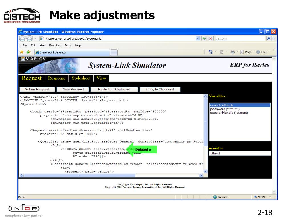Open a new blank browser tab

click(x=114, y=52)
